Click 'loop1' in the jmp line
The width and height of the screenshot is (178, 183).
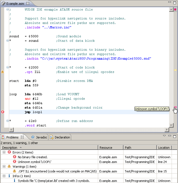(x=37, y=112)
